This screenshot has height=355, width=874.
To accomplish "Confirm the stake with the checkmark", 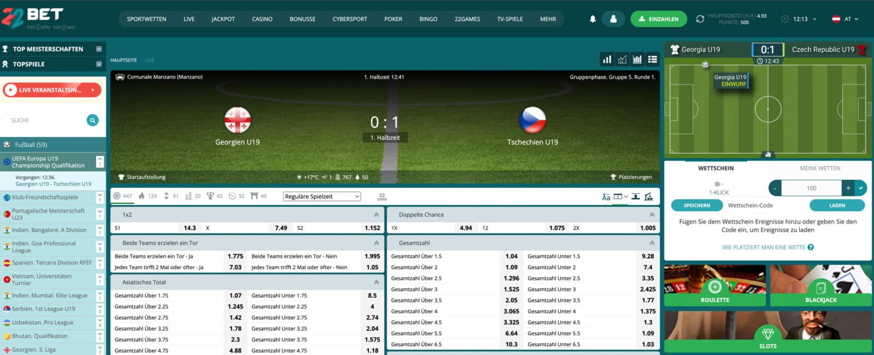I will pyautogui.click(x=861, y=188).
